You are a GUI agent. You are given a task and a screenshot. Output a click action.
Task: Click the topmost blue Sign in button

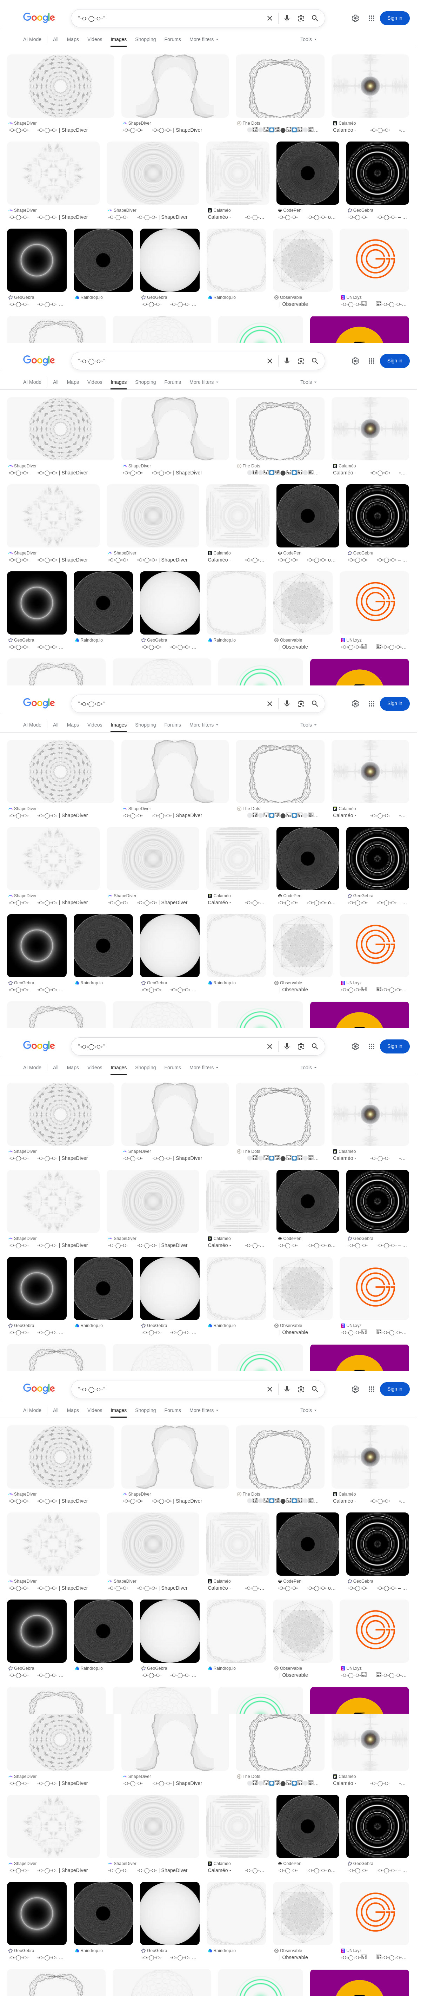pyautogui.click(x=395, y=18)
